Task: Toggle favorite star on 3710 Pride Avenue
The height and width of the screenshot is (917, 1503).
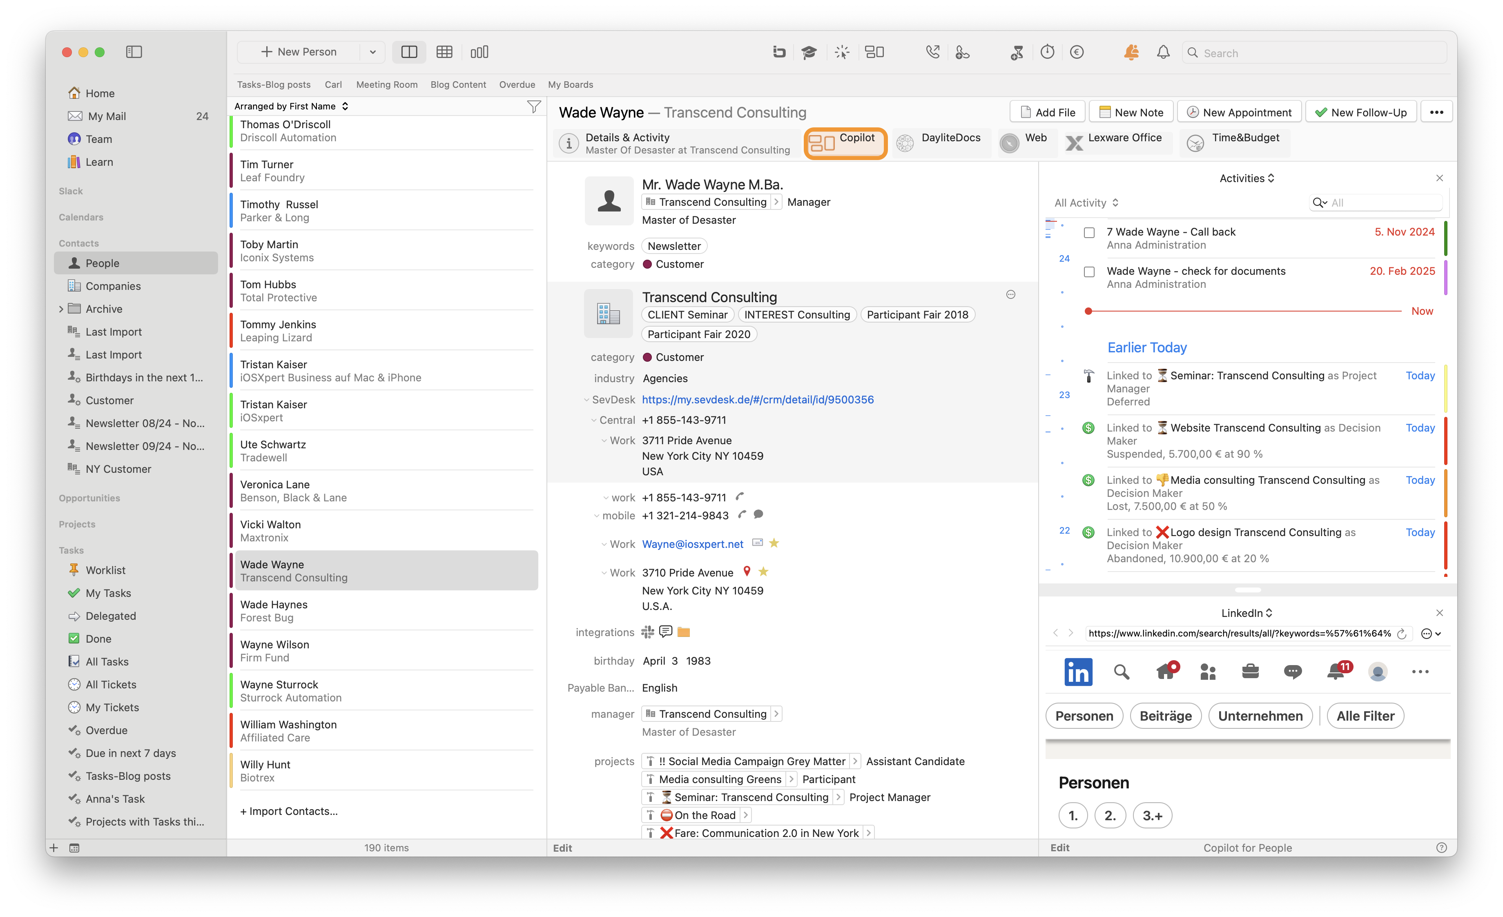Action: (763, 571)
